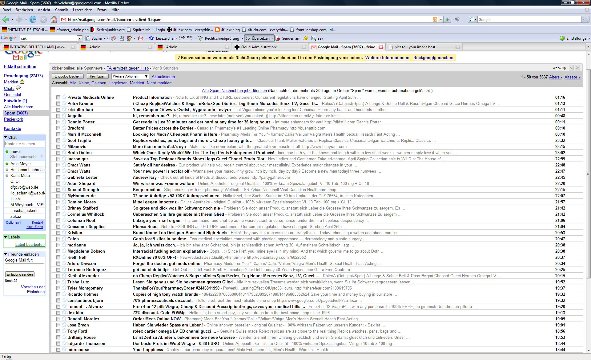Click the web-clip next arrow

point(577,68)
